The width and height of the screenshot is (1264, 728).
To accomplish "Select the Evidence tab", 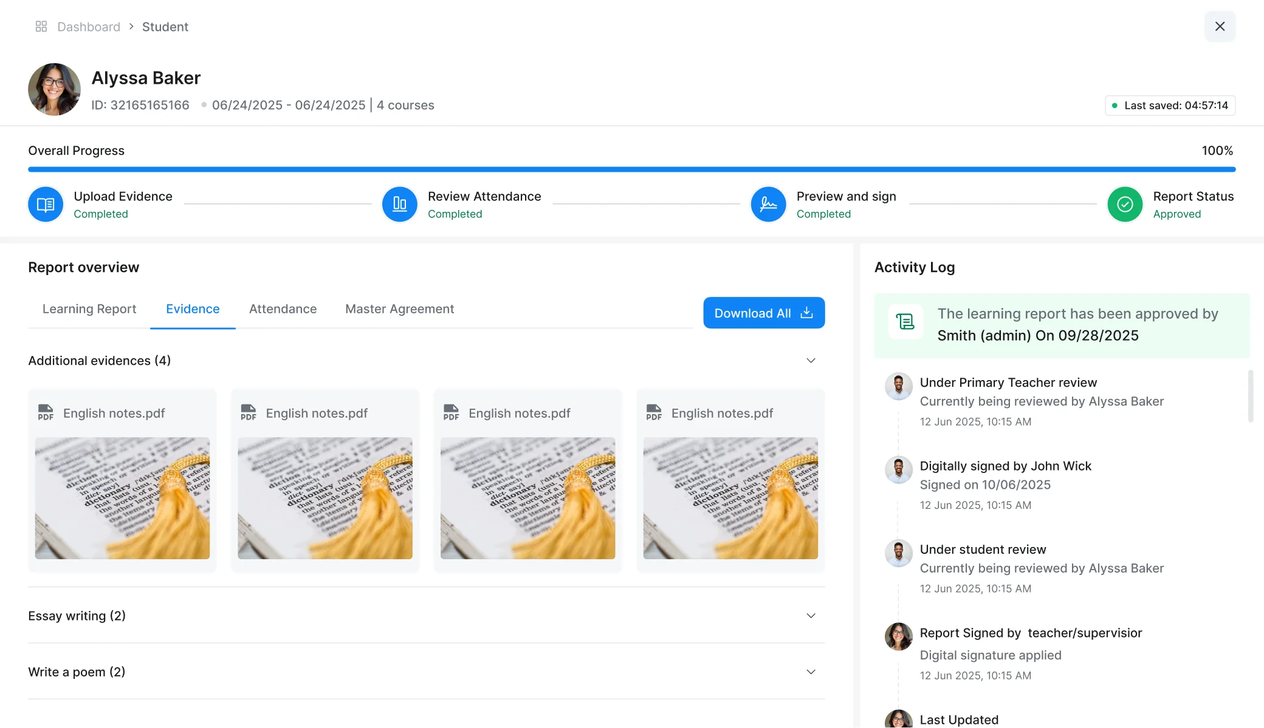I will (193, 309).
